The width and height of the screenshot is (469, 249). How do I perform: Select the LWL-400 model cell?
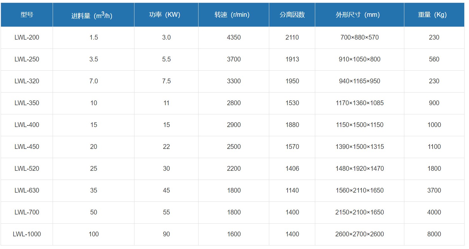[27, 125]
